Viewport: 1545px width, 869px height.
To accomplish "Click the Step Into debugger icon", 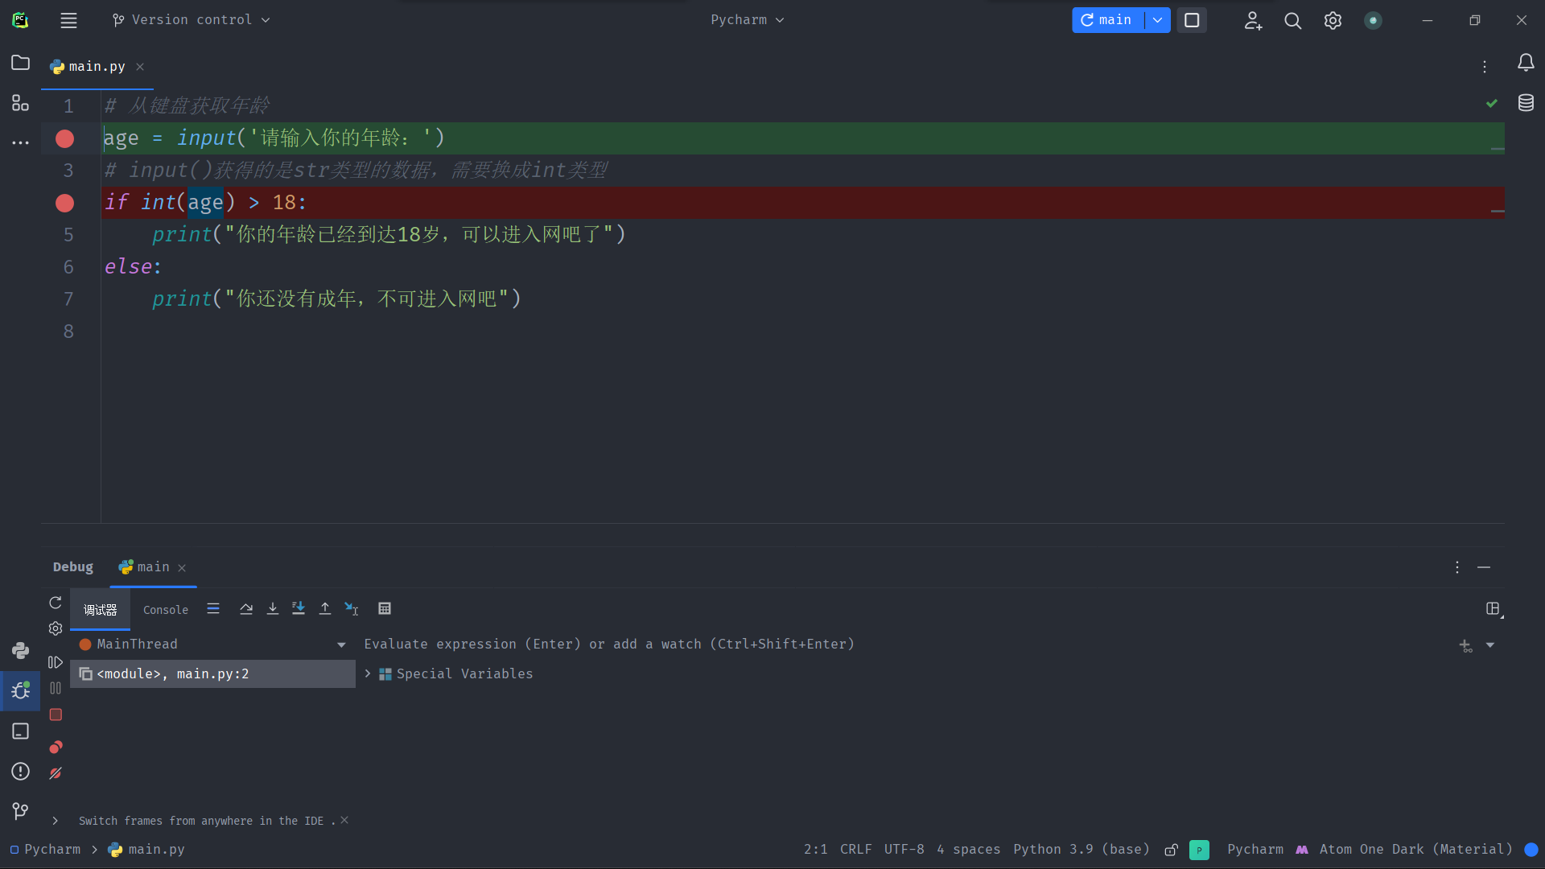I will [x=273, y=609].
